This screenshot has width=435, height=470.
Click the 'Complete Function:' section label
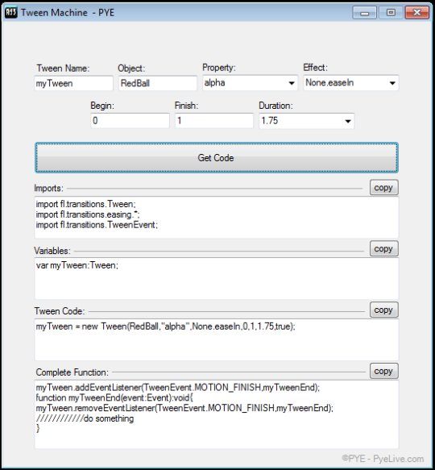tap(72, 372)
